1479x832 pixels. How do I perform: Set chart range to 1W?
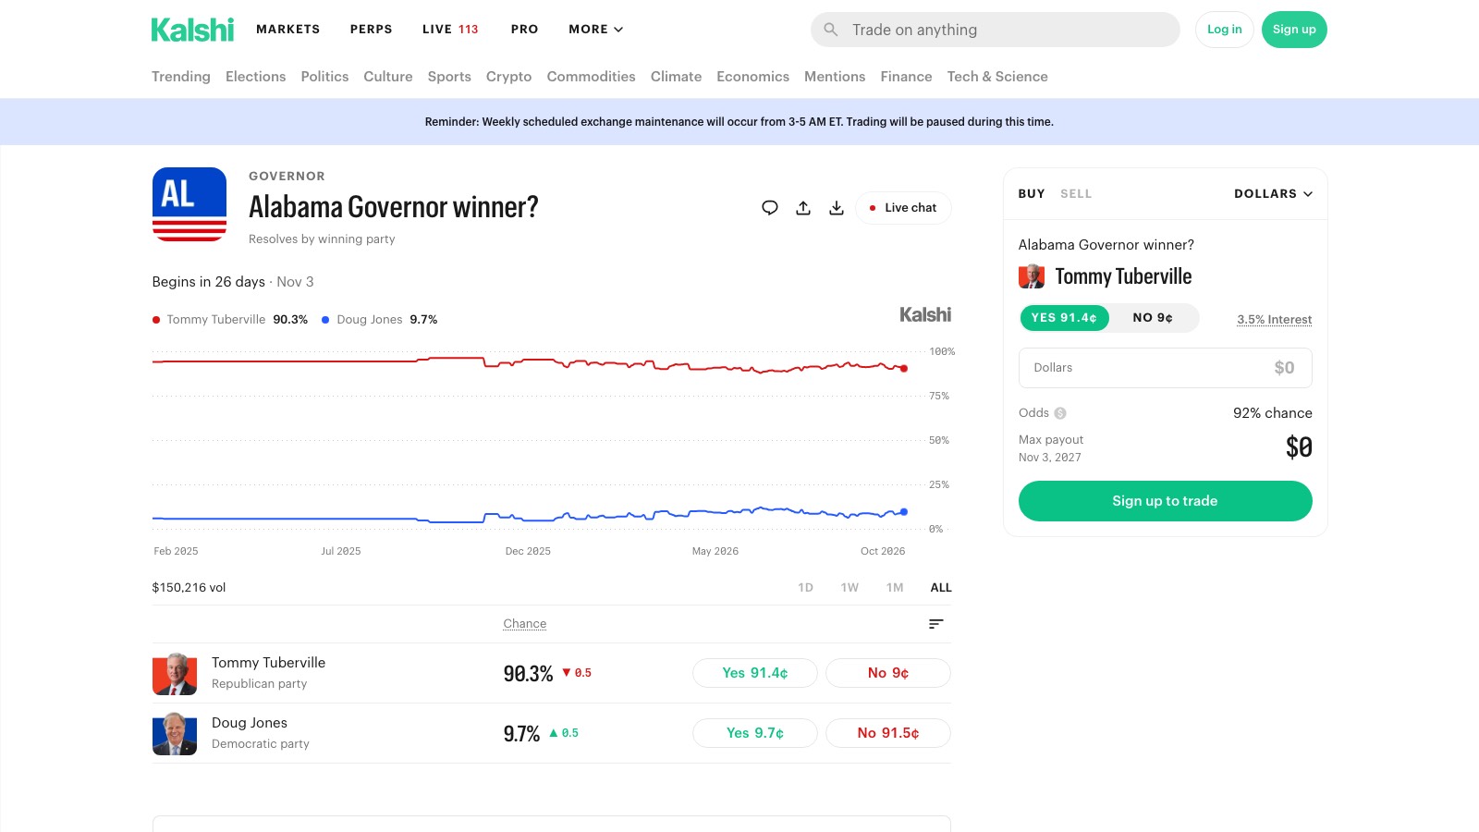(850, 588)
